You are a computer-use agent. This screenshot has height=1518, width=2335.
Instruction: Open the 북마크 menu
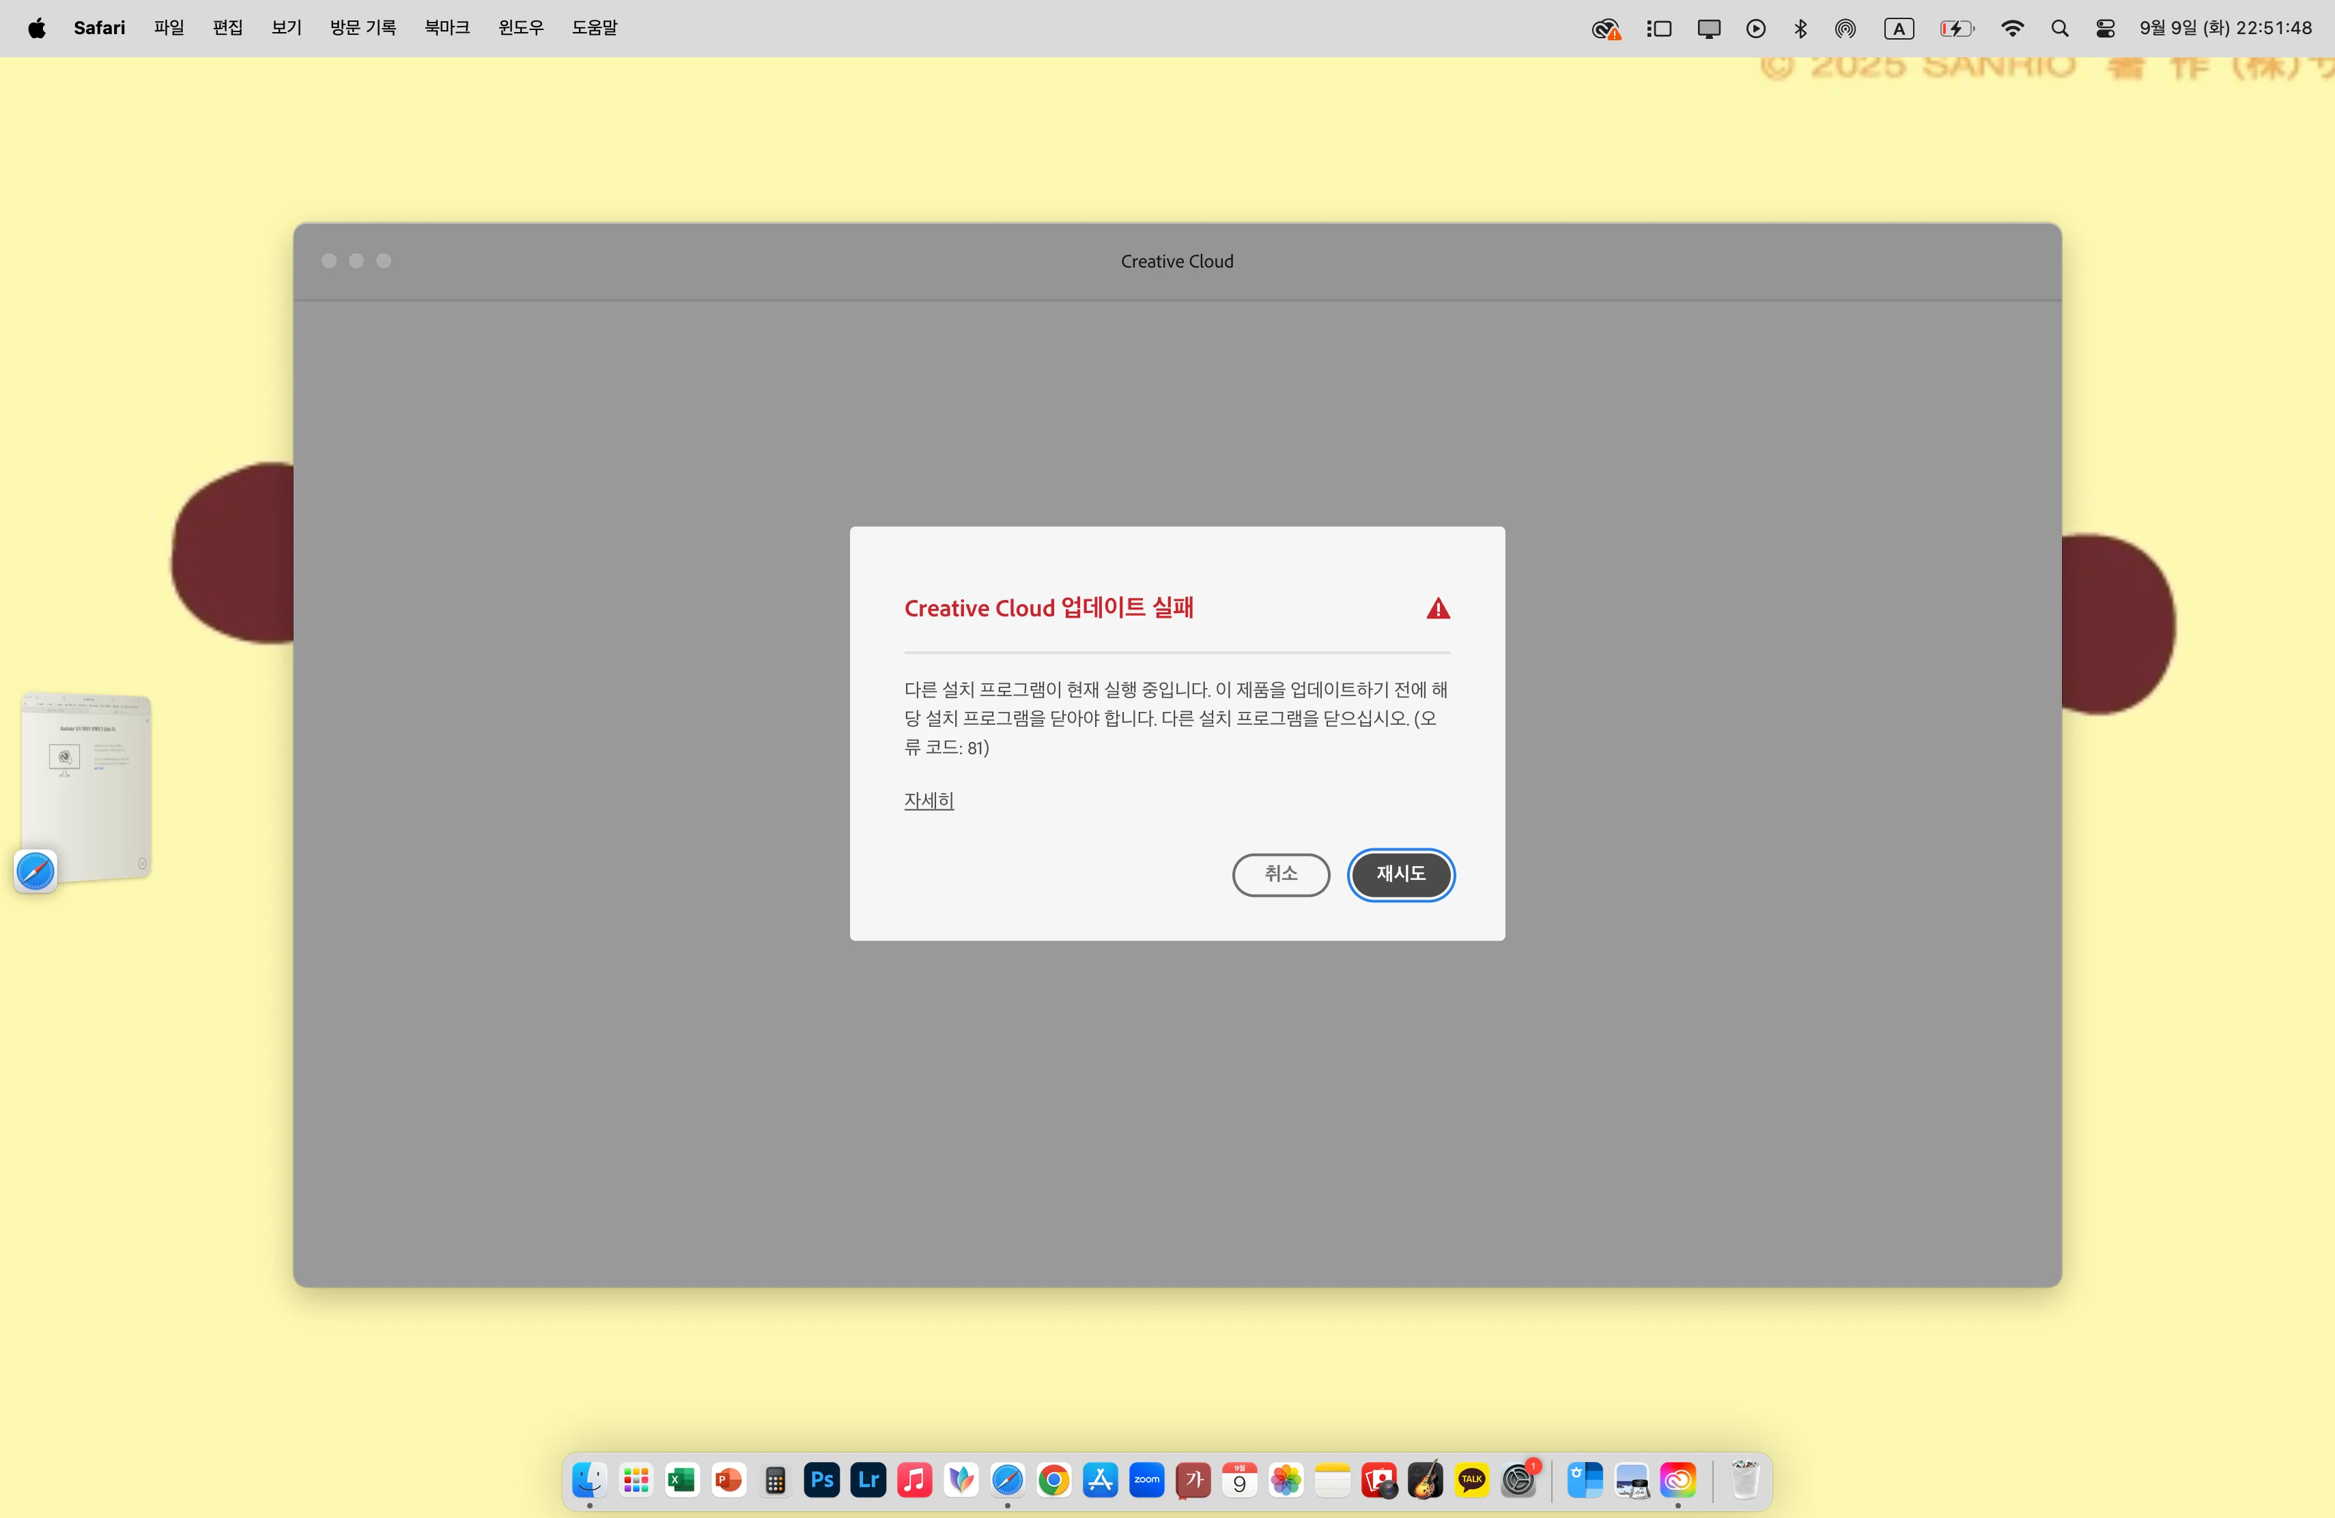[x=447, y=29]
